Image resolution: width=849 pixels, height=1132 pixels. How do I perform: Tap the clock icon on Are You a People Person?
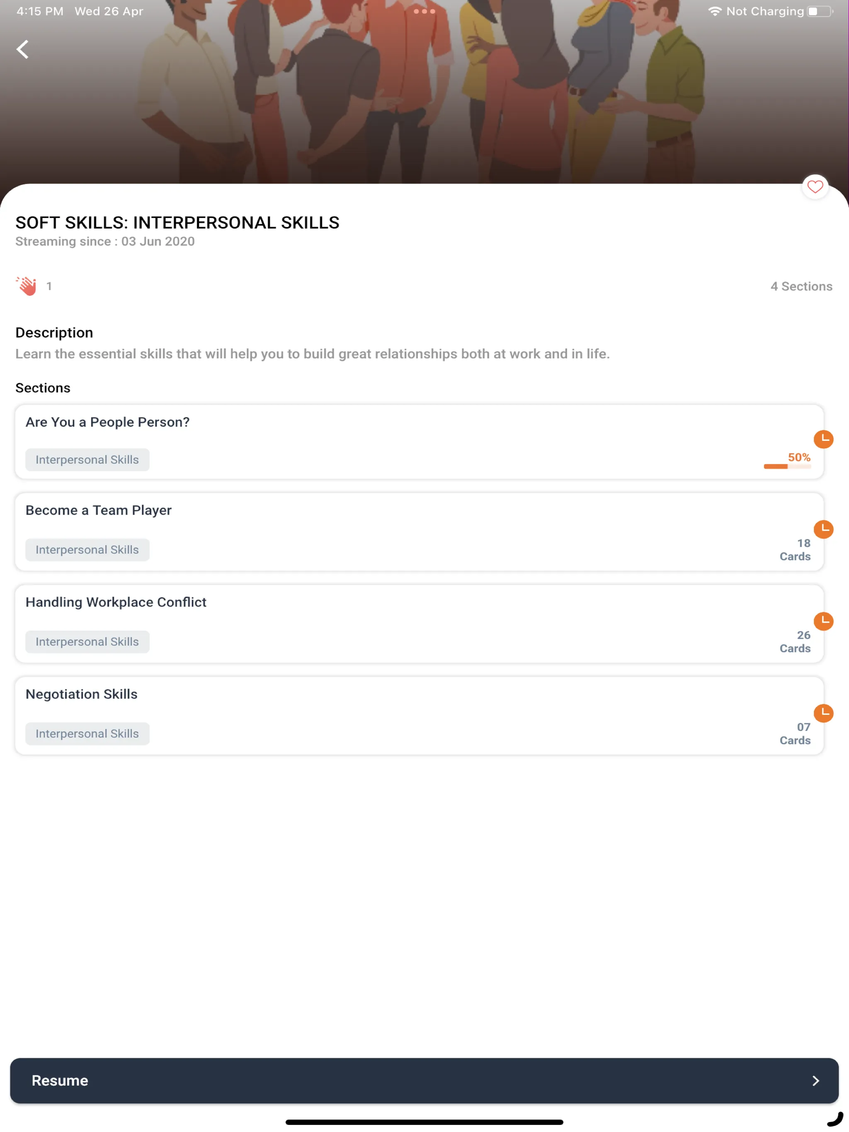(x=824, y=438)
